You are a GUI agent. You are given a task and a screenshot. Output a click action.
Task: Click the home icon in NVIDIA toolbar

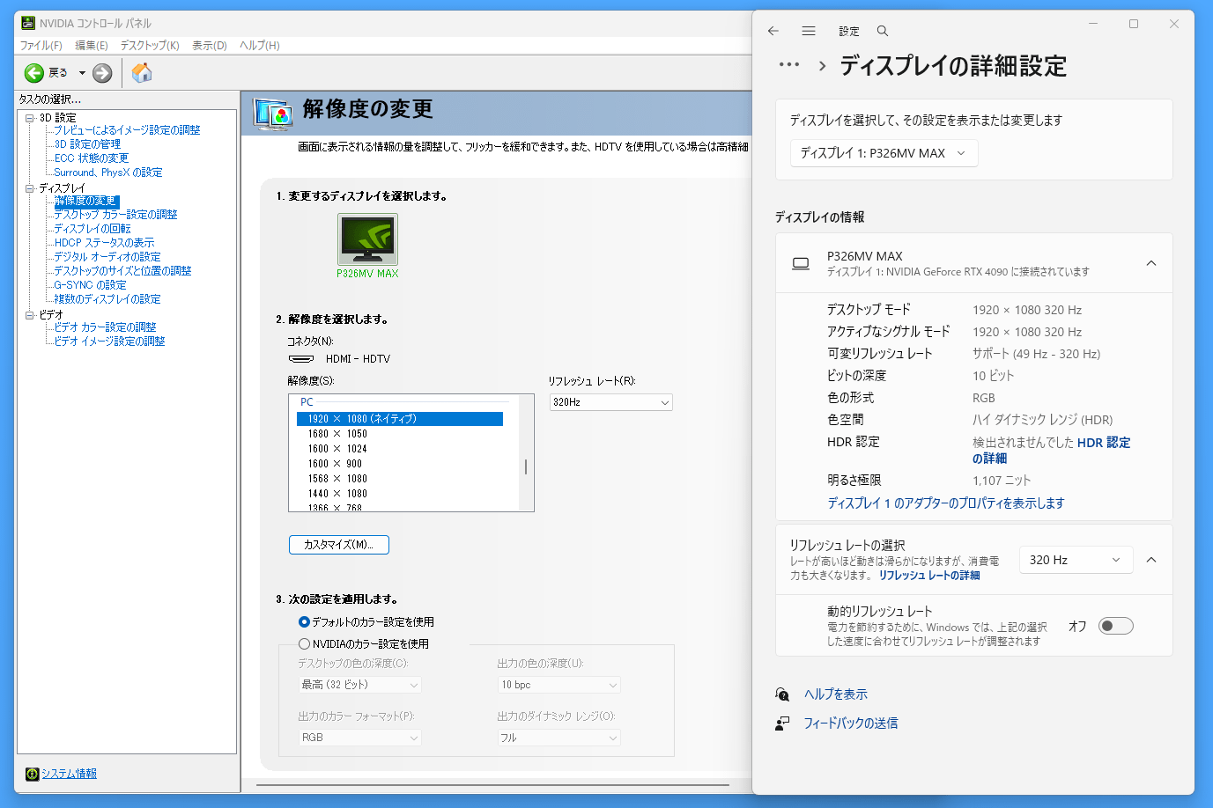142,73
